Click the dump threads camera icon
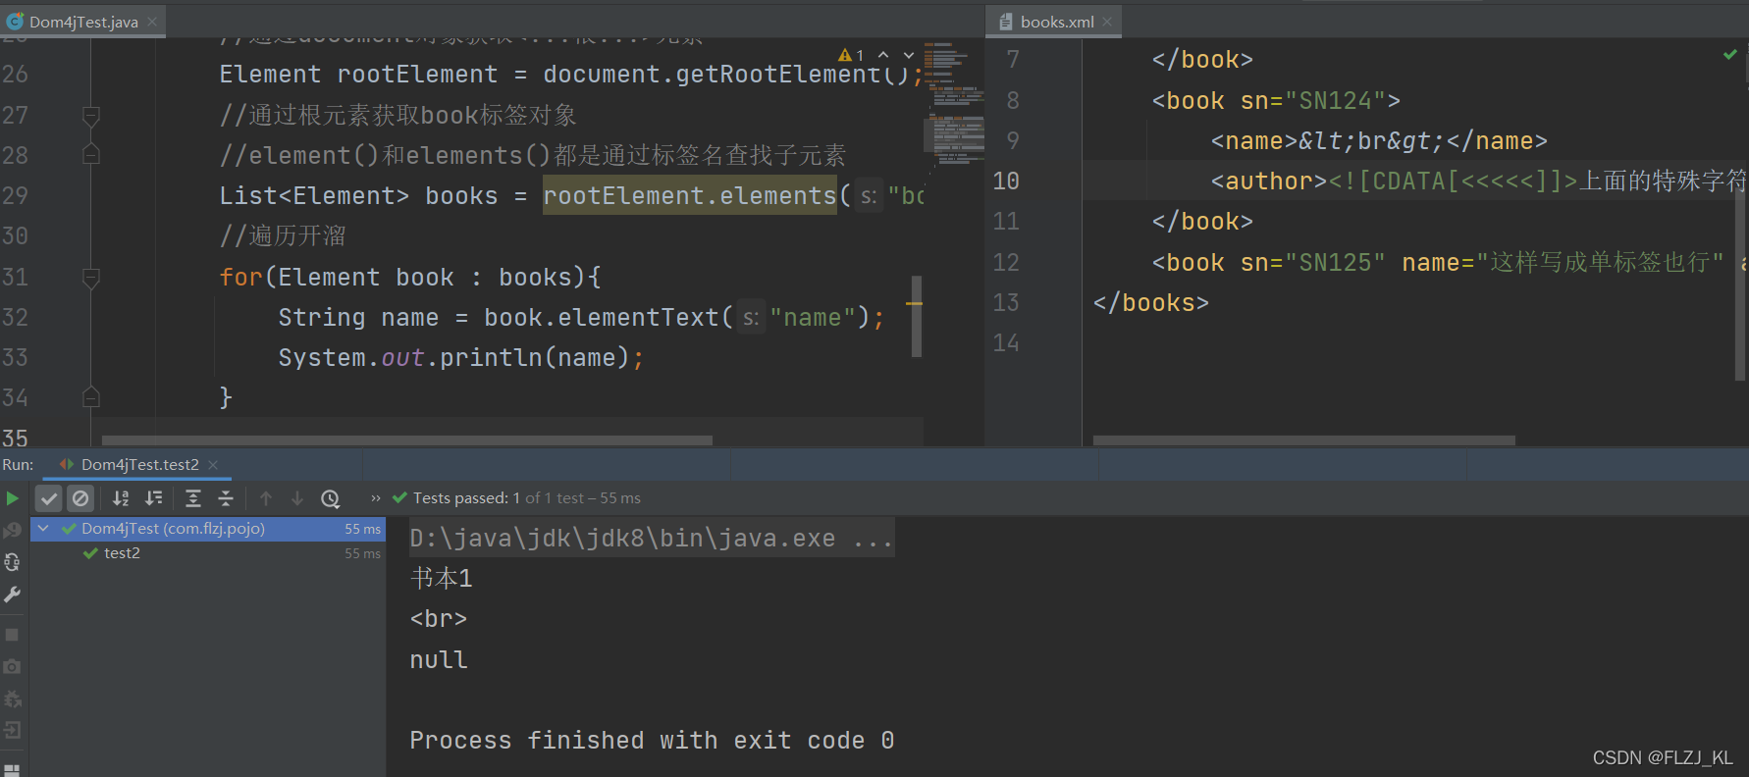Image resolution: width=1749 pixels, height=777 pixels. [x=12, y=666]
